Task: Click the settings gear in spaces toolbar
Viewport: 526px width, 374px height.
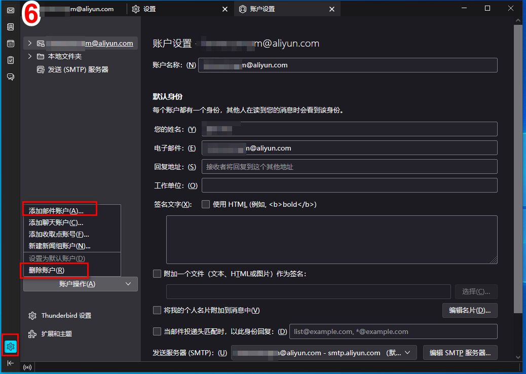Action: coord(11,346)
